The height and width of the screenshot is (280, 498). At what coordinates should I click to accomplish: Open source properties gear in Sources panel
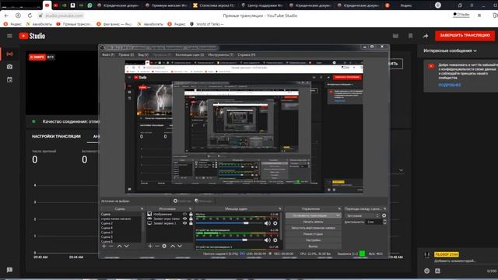pos(164,246)
